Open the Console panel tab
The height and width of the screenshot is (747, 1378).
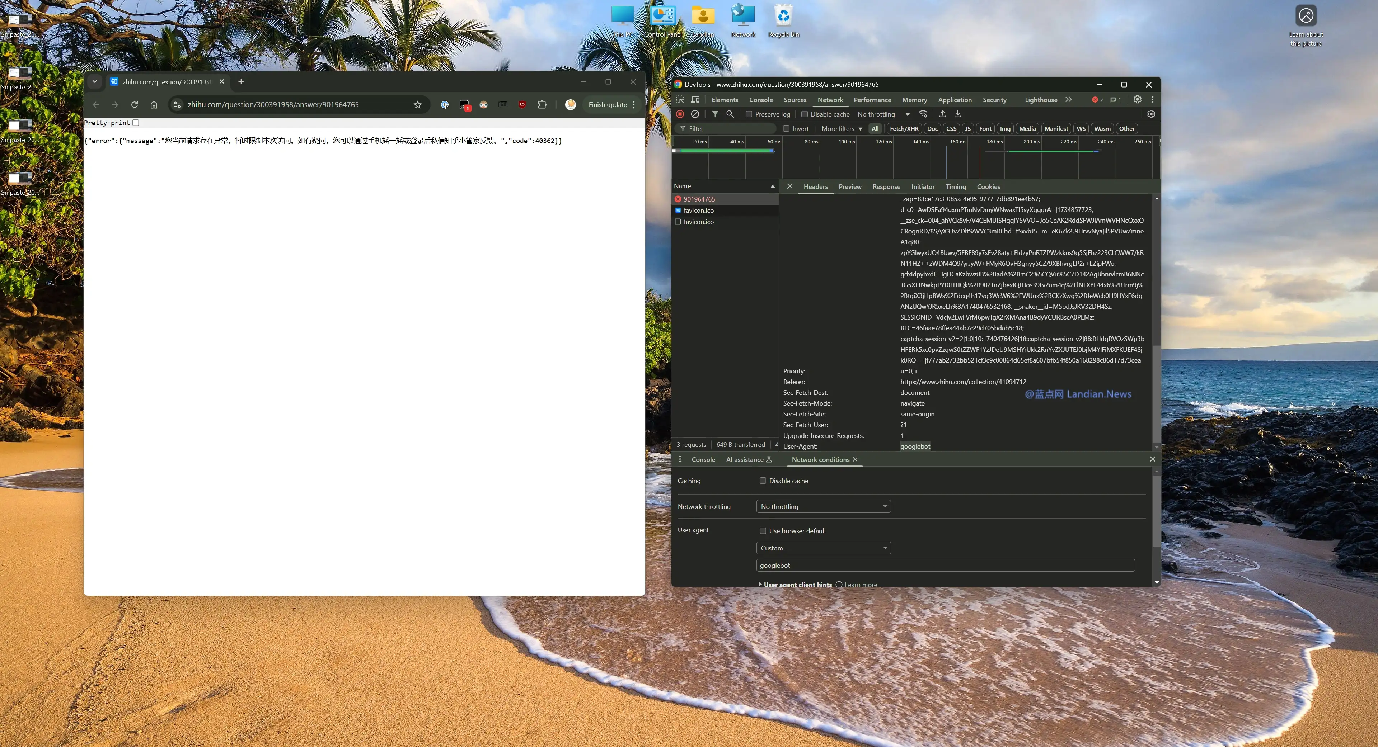coord(761,99)
